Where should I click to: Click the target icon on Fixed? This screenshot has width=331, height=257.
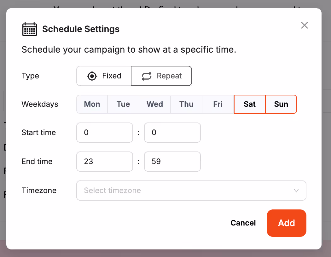(92, 76)
